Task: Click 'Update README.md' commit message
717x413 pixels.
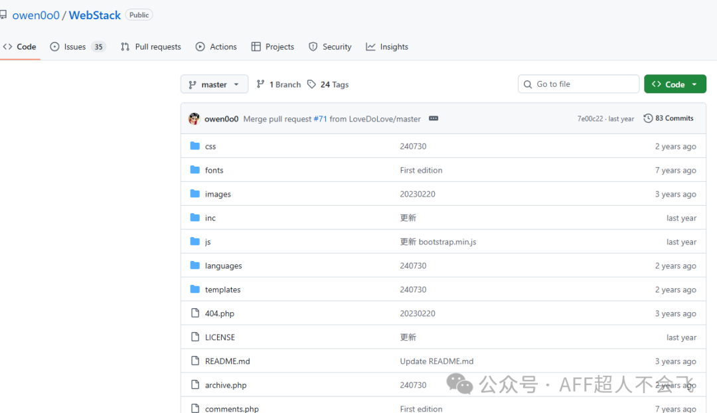Action: pyautogui.click(x=437, y=361)
